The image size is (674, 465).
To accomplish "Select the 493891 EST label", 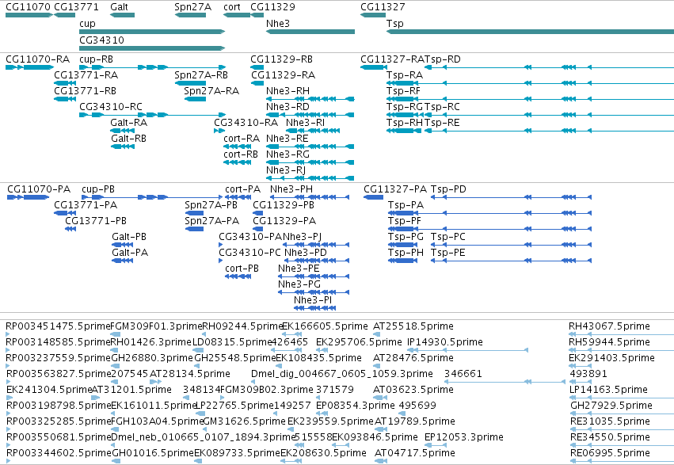I will click(588, 374).
